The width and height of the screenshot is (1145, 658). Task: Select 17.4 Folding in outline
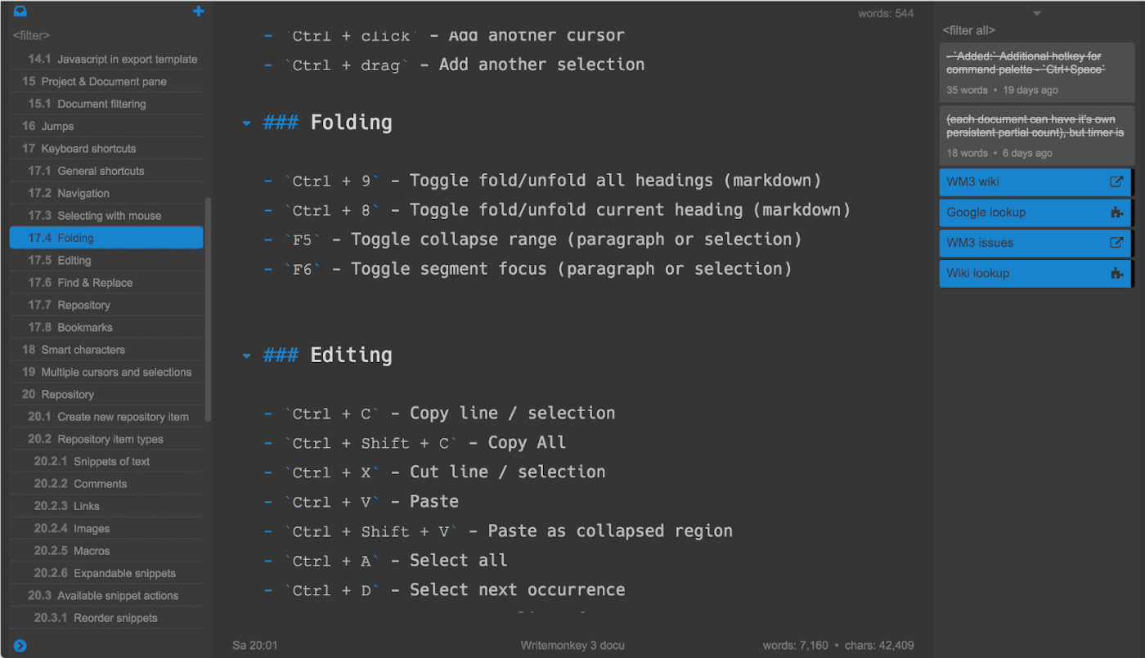106,238
